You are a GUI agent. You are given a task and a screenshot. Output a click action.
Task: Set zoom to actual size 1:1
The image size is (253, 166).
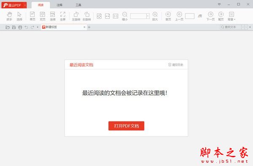[x=116, y=16]
